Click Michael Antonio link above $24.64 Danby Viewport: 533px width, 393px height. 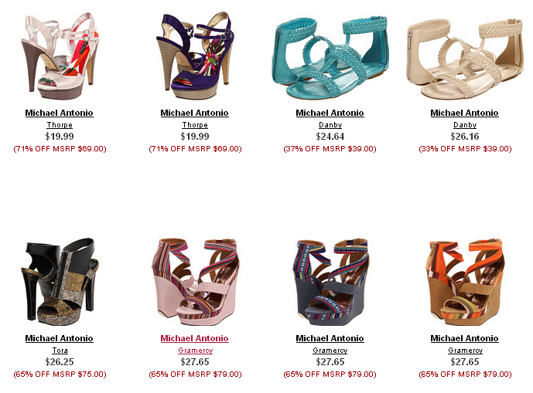click(x=330, y=113)
